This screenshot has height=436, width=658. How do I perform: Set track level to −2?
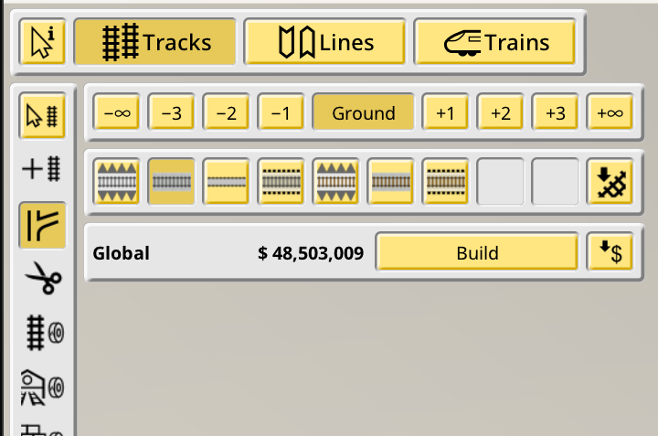pyautogui.click(x=227, y=112)
